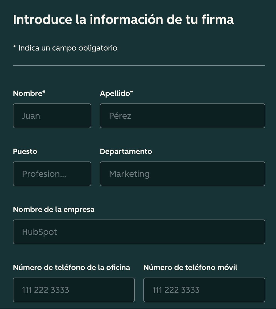
Task: Click the "Número de teléfono móvil" label
Action: click(190, 268)
